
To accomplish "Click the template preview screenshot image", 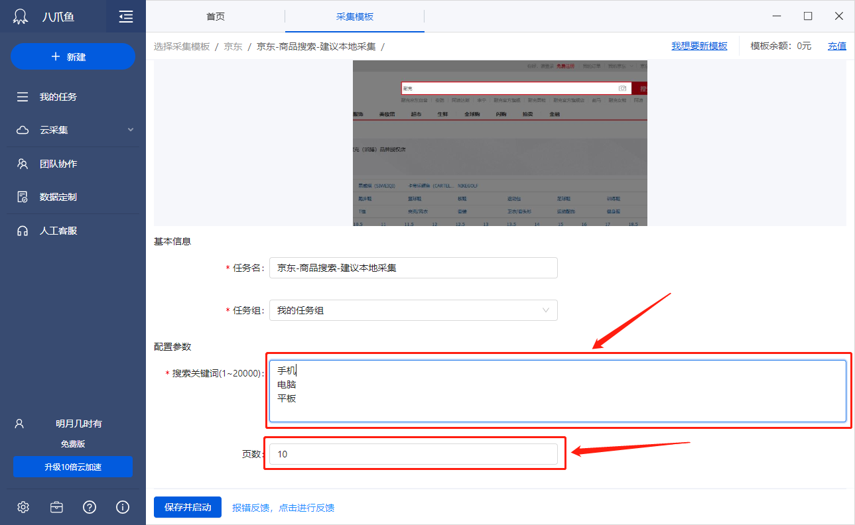I will pyautogui.click(x=500, y=143).
